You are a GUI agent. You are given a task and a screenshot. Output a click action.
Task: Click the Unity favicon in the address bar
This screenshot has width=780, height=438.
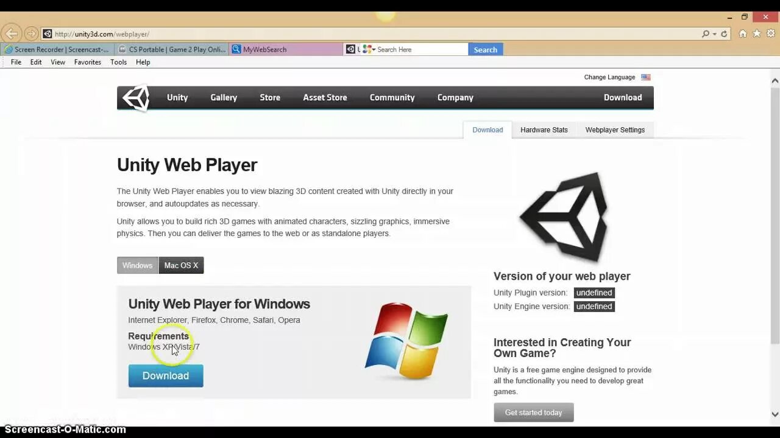coord(47,34)
